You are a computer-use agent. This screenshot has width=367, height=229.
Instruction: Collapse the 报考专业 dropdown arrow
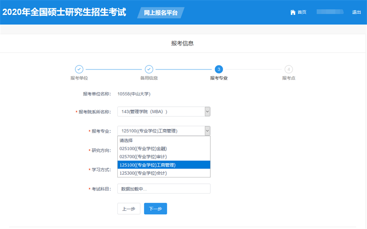207,131
